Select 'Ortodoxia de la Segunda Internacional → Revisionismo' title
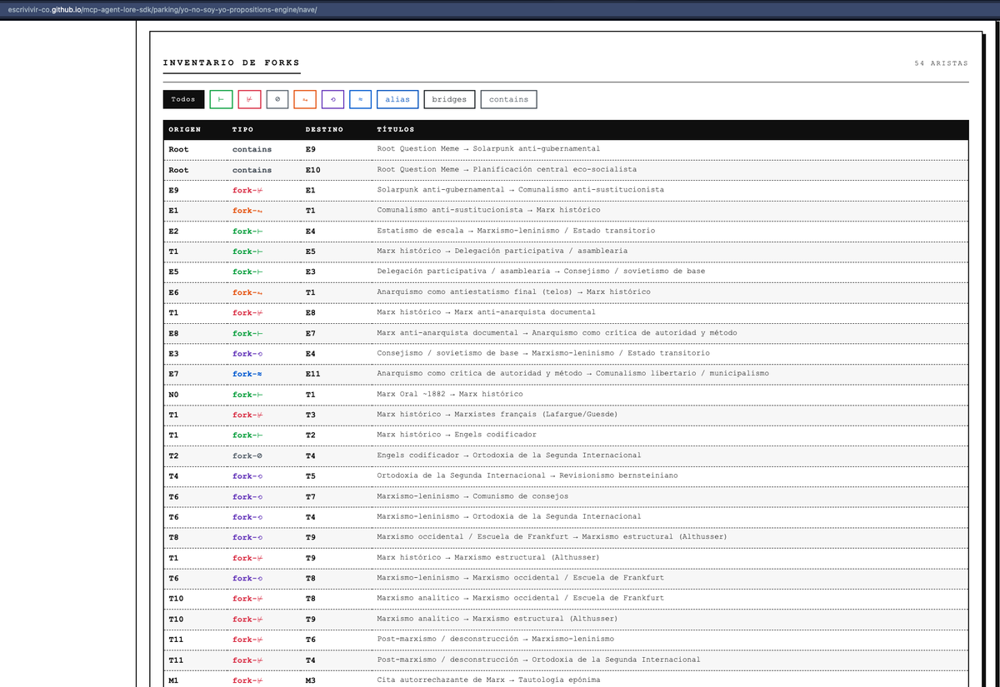This screenshot has height=687, width=1000. (x=527, y=475)
